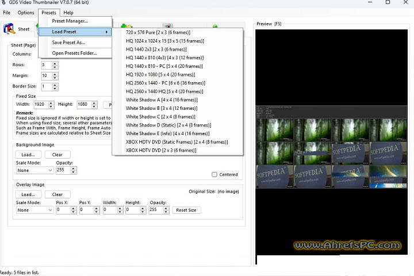414x276 pixels.
Task: Click the Reset Size button
Action: pyautogui.click(x=186, y=210)
